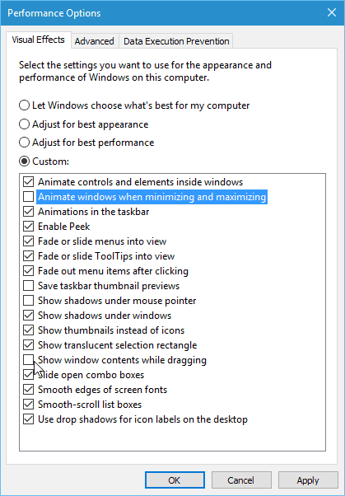This screenshot has height=496, width=345.
Task: Check Save taskbar thumbnail previews
Action: 29,286
